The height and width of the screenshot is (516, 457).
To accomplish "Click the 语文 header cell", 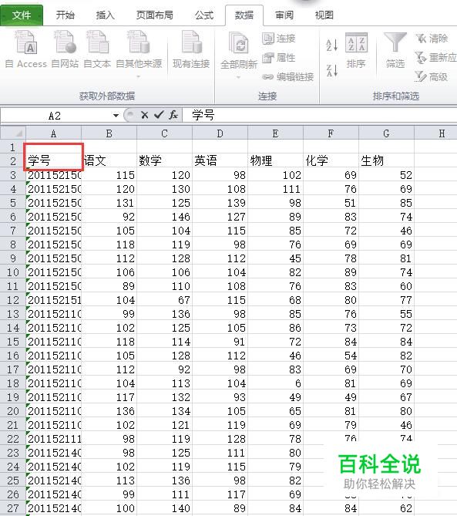I will click(109, 161).
